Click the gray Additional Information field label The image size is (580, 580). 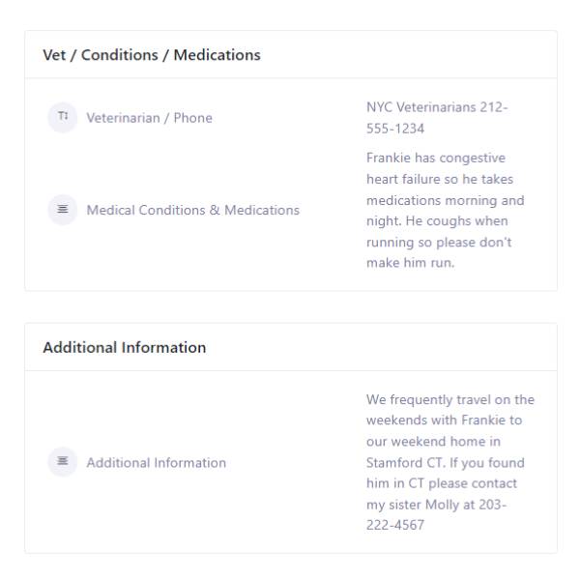[x=156, y=463]
